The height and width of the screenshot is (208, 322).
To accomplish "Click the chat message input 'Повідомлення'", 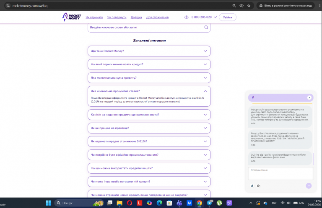I will point(281,174).
